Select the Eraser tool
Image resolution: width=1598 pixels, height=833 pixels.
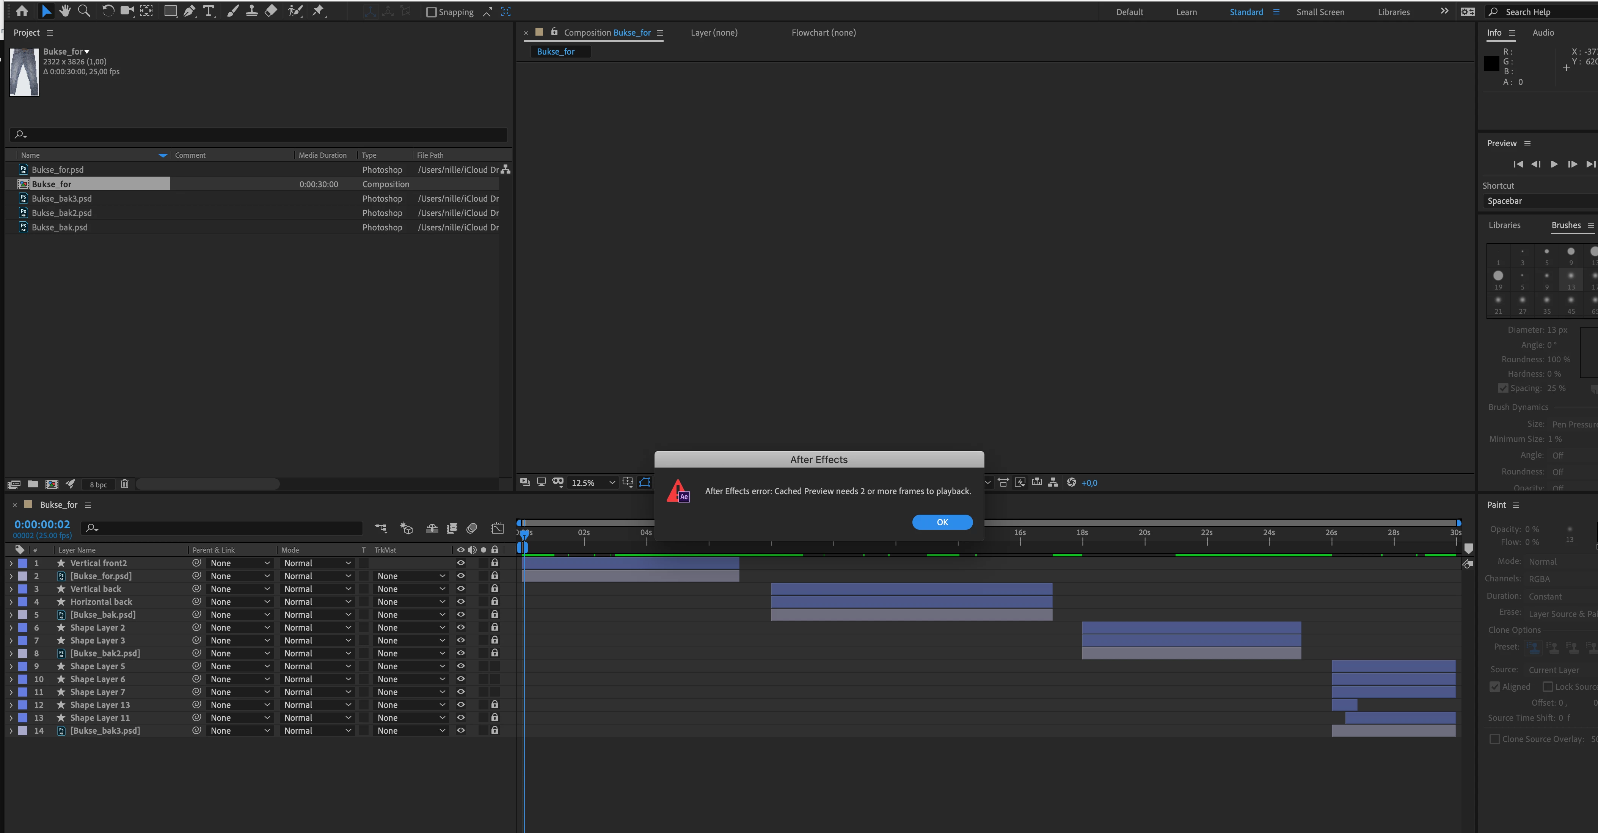point(271,11)
